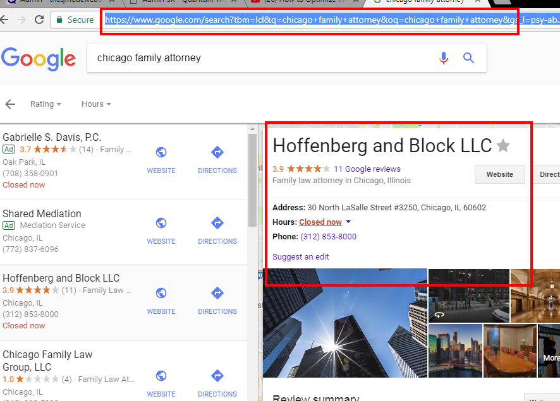Submit the search with the magnifier icon

[468, 58]
